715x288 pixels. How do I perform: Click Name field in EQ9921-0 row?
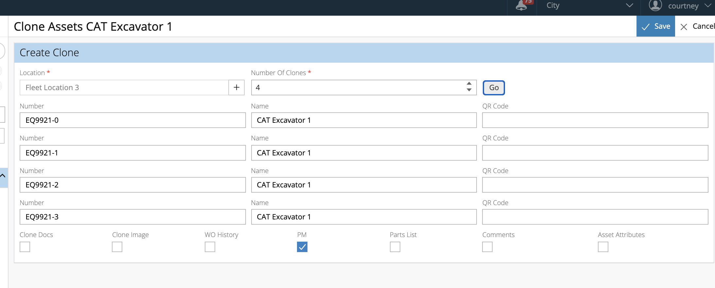pyautogui.click(x=364, y=120)
